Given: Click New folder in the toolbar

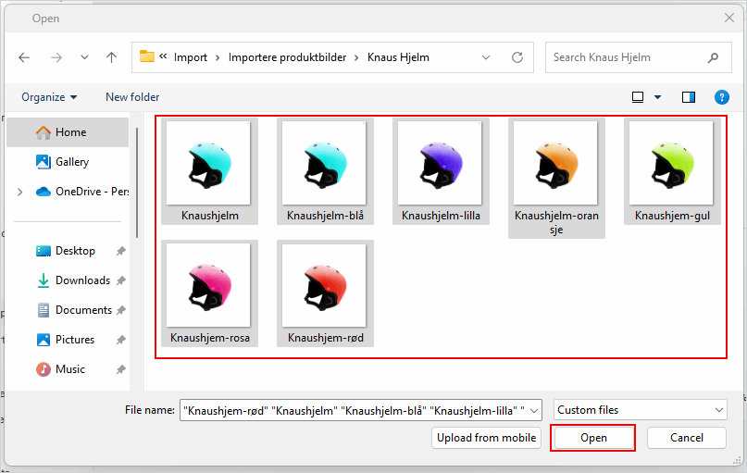Looking at the screenshot, I should coord(132,97).
